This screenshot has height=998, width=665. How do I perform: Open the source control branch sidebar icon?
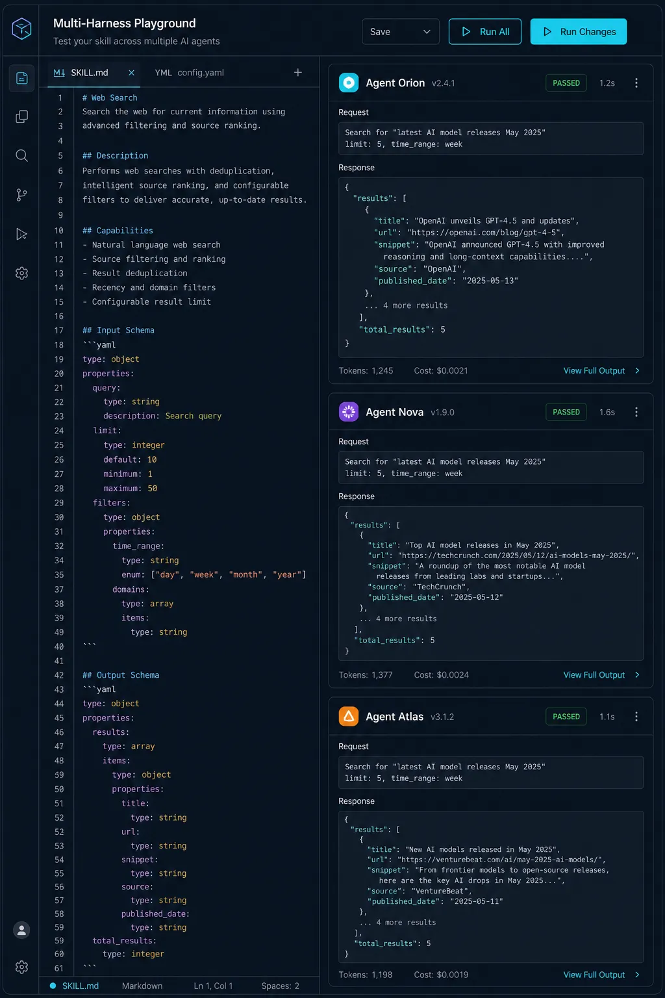21,195
